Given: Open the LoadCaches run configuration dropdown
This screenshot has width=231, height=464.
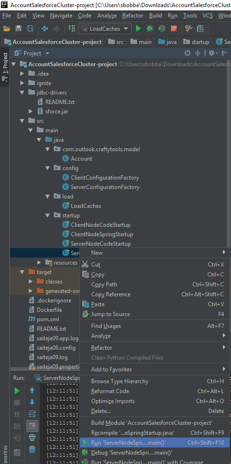Looking at the screenshot, I should (x=105, y=29).
